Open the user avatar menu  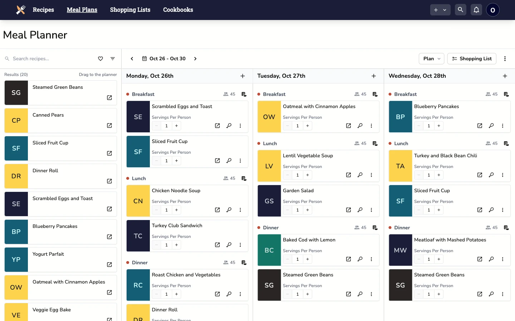[x=492, y=10]
